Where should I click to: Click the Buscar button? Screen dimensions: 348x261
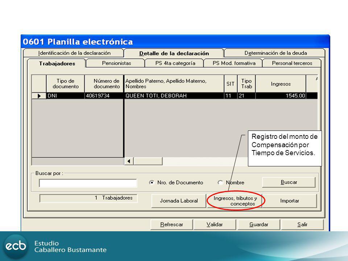289,182
